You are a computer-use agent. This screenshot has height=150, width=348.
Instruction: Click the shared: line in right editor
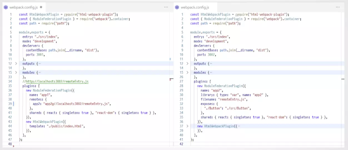pos(264,117)
